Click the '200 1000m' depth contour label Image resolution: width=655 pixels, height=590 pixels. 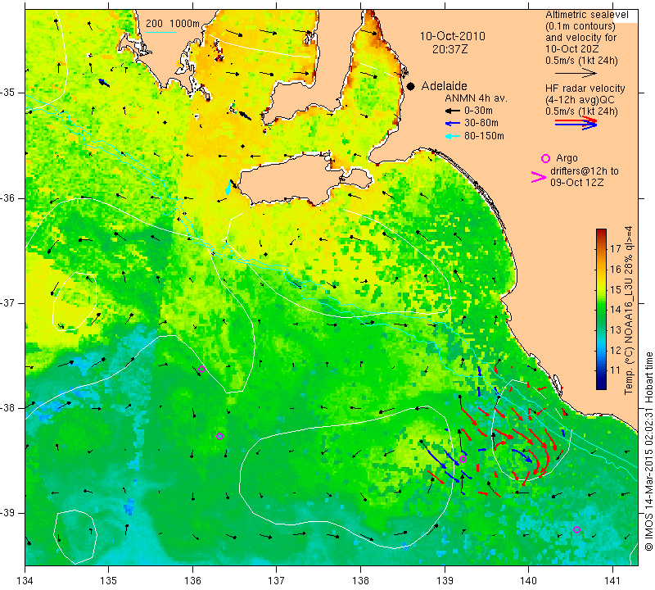point(173,24)
